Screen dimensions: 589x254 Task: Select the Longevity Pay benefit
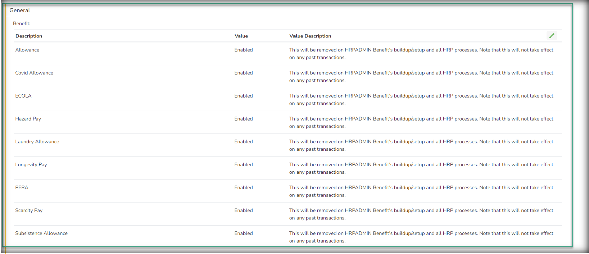click(31, 165)
